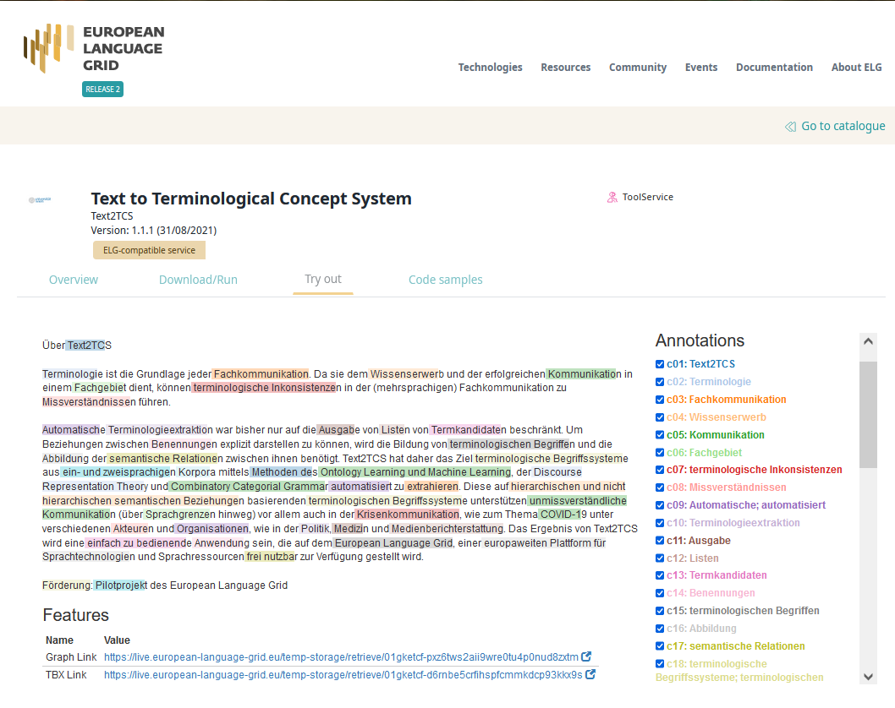This screenshot has height=708, width=895.
Task: Open the TBX Link retrieve URL
Action: click(343, 674)
